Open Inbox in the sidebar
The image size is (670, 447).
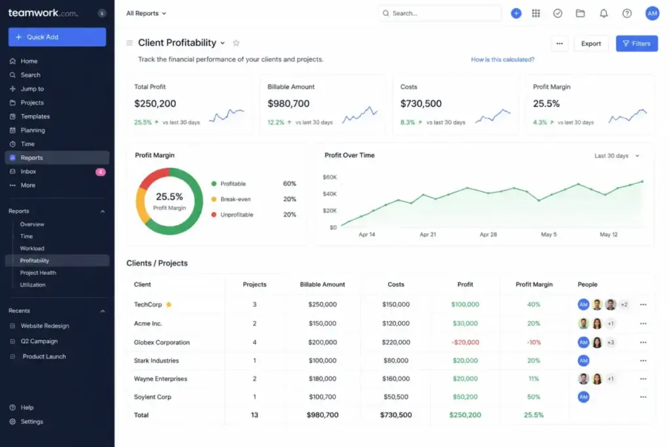coord(57,171)
